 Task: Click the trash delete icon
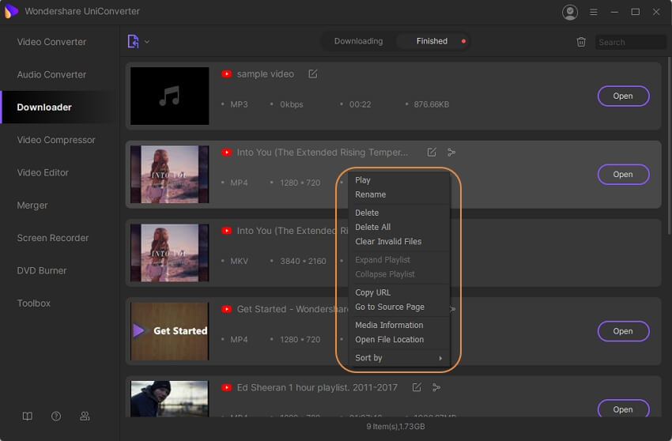581,42
